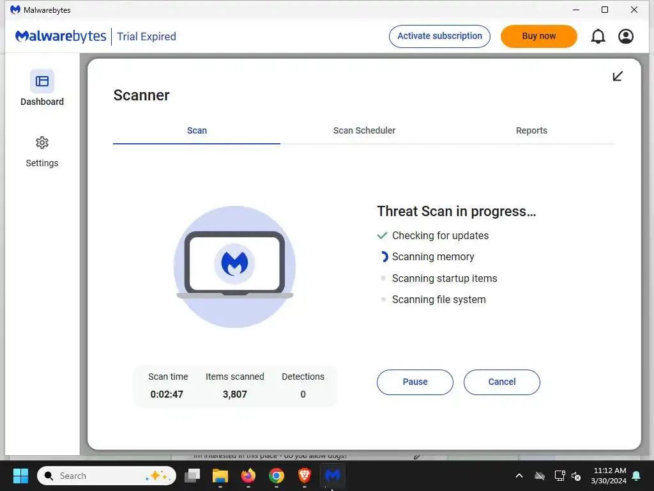Click the scan time value 0:02:47
Viewport: 654px width, 491px height.
coord(167,394)
